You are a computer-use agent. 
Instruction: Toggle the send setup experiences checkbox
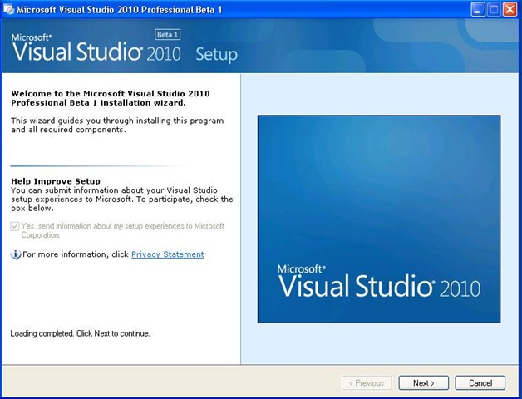click(15, 226)
